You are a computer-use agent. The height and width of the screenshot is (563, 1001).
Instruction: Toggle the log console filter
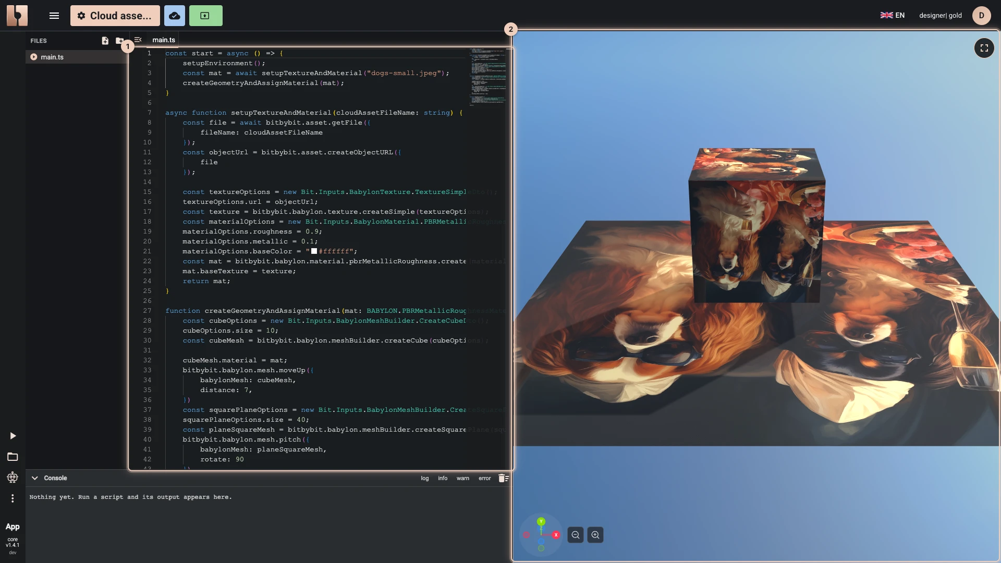(425, 478)
